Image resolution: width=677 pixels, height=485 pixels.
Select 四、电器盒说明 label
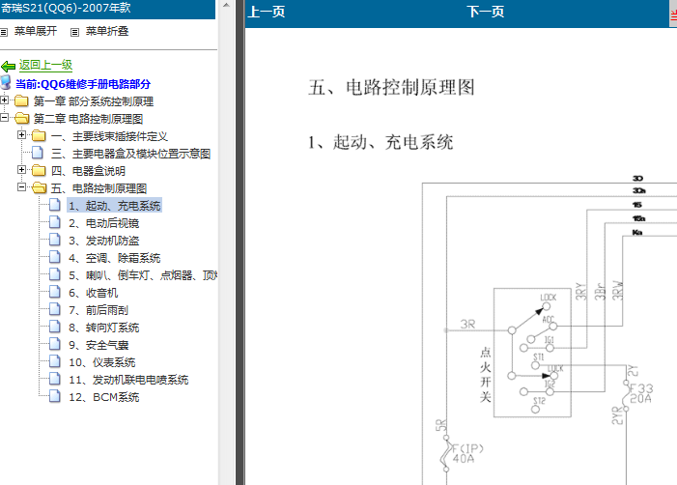click(x=88, y=171)
